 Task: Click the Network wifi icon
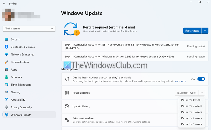[6, 54]
